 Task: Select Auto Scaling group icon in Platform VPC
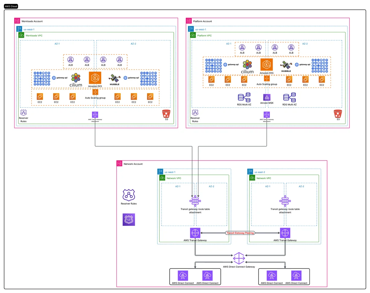point(266,78)
